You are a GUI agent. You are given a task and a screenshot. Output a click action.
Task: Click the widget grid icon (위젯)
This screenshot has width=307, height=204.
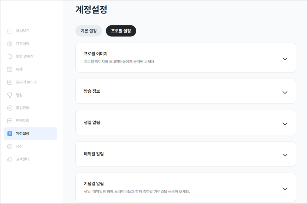point(10,69)
